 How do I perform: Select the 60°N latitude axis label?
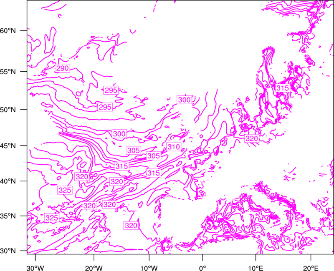[x=8, y=30]
